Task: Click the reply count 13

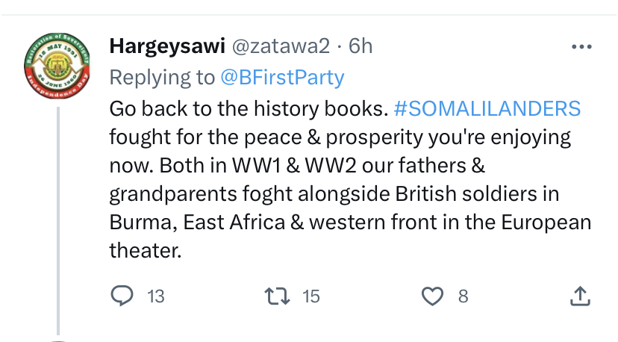Action: pyautogui.click(x=156, y=296)
